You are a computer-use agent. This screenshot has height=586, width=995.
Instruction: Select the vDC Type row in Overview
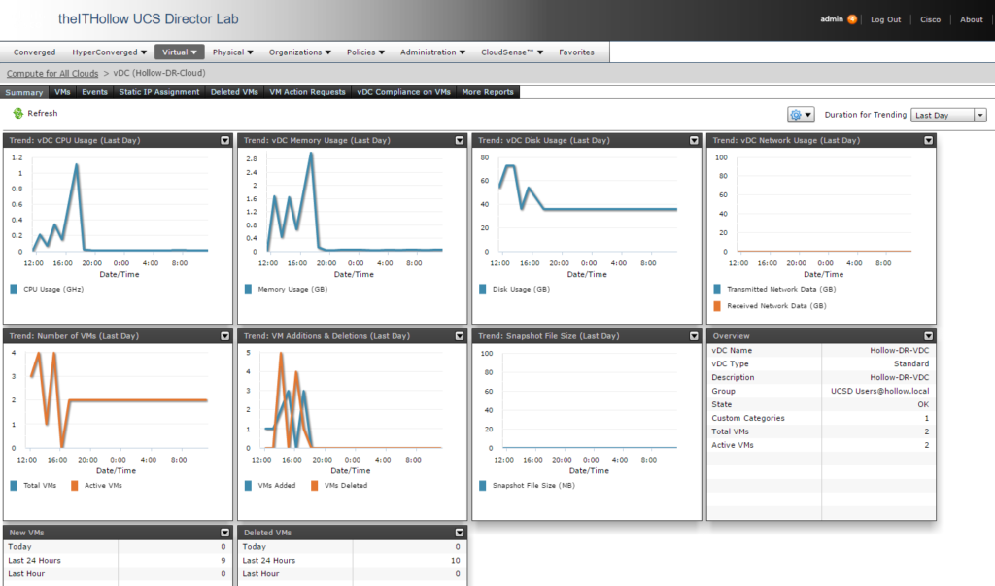point(821,363)
